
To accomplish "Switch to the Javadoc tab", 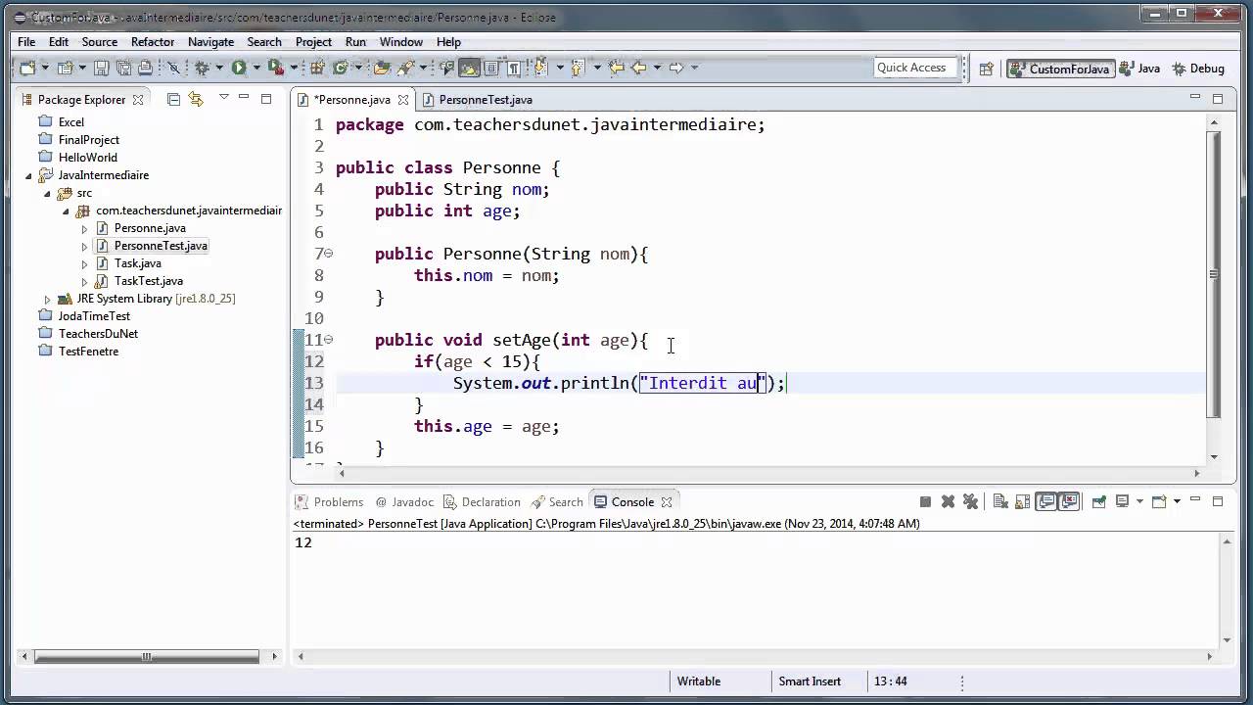I will pos(404,502).
